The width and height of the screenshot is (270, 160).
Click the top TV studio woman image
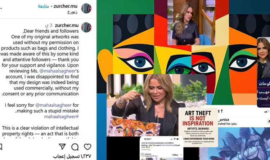tap(191, 23)
